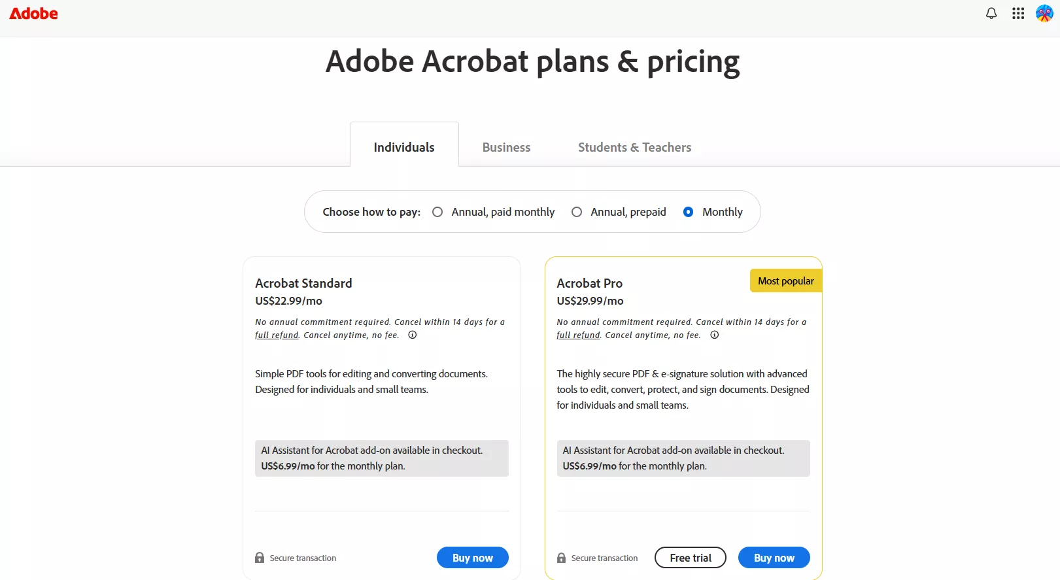Click the Adobe logo
This screenshot has width=1060, height=580.
click(33, 13)
